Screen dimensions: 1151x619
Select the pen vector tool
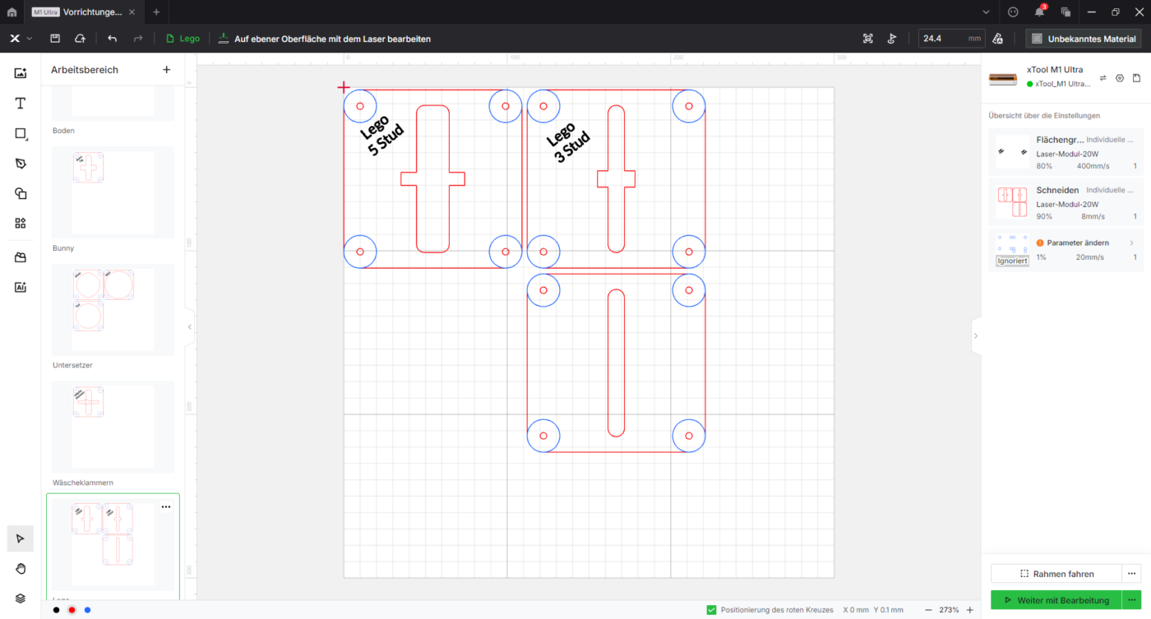pos(21,164)
